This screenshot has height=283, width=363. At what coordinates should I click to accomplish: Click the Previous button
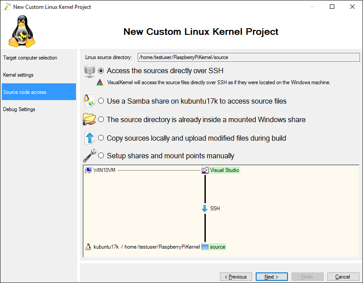pyautogui.click(x=236, y=276)
